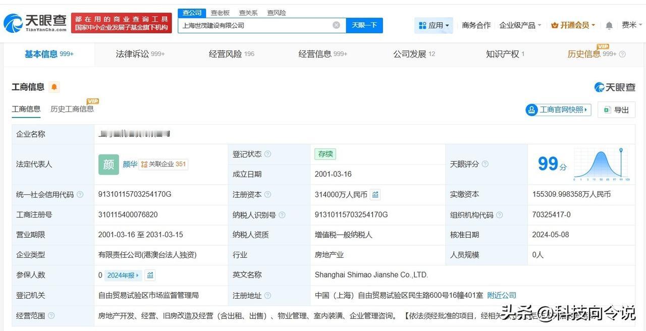646x331 pixels.
Task: Open the TianYanCha logo home link
Action: coord(35,23)
